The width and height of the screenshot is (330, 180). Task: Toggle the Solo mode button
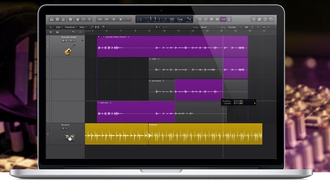[x=212, y=19]
